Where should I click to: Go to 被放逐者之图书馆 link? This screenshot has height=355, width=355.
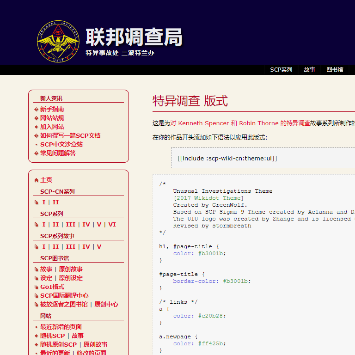64,305
